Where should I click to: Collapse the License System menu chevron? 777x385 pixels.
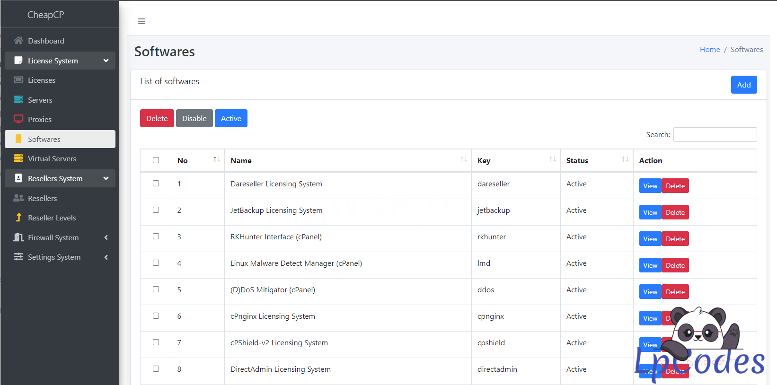pos(106,61)
